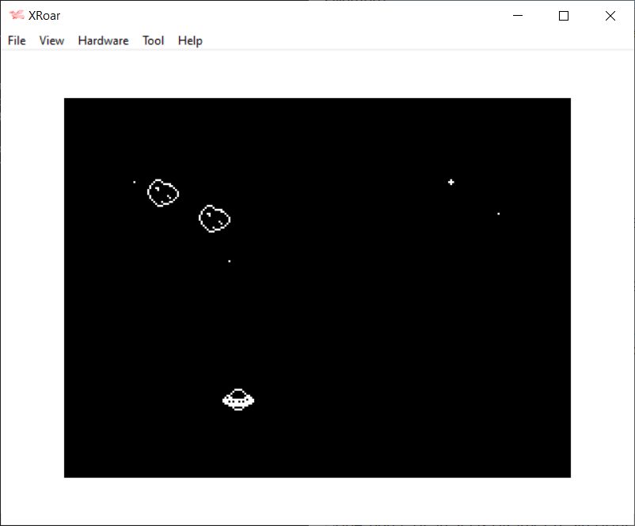Viewport: 635px width, 526px height.
Task: Click the XRoar app icon in title bar
Action: [16, 16]
